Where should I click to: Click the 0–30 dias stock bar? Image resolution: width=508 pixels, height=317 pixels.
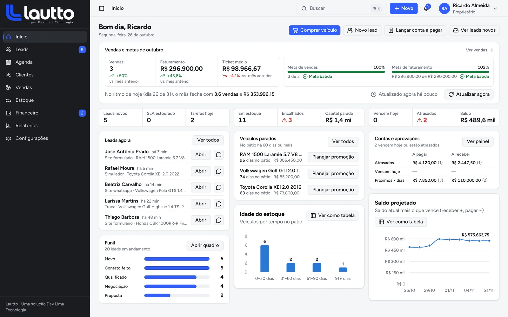265,258
